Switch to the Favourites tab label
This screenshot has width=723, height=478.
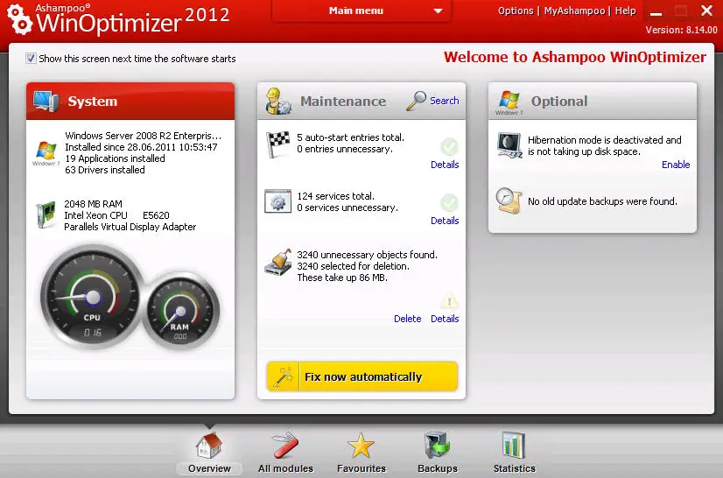[x=361, y=468]
